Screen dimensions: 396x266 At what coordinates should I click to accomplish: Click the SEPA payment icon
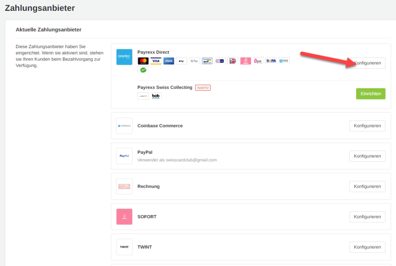(271, 61)
